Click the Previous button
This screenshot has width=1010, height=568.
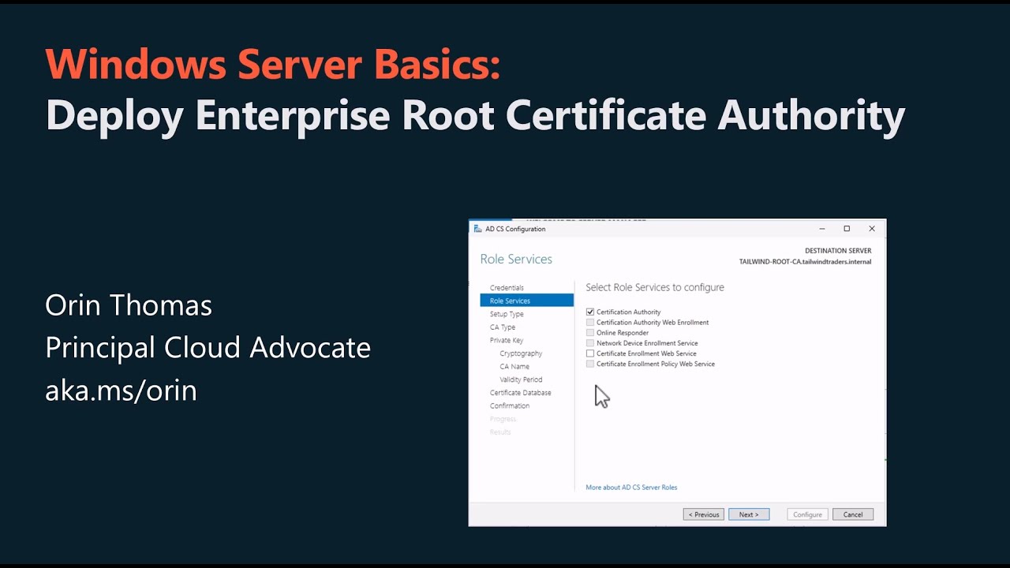coord(703,514)
